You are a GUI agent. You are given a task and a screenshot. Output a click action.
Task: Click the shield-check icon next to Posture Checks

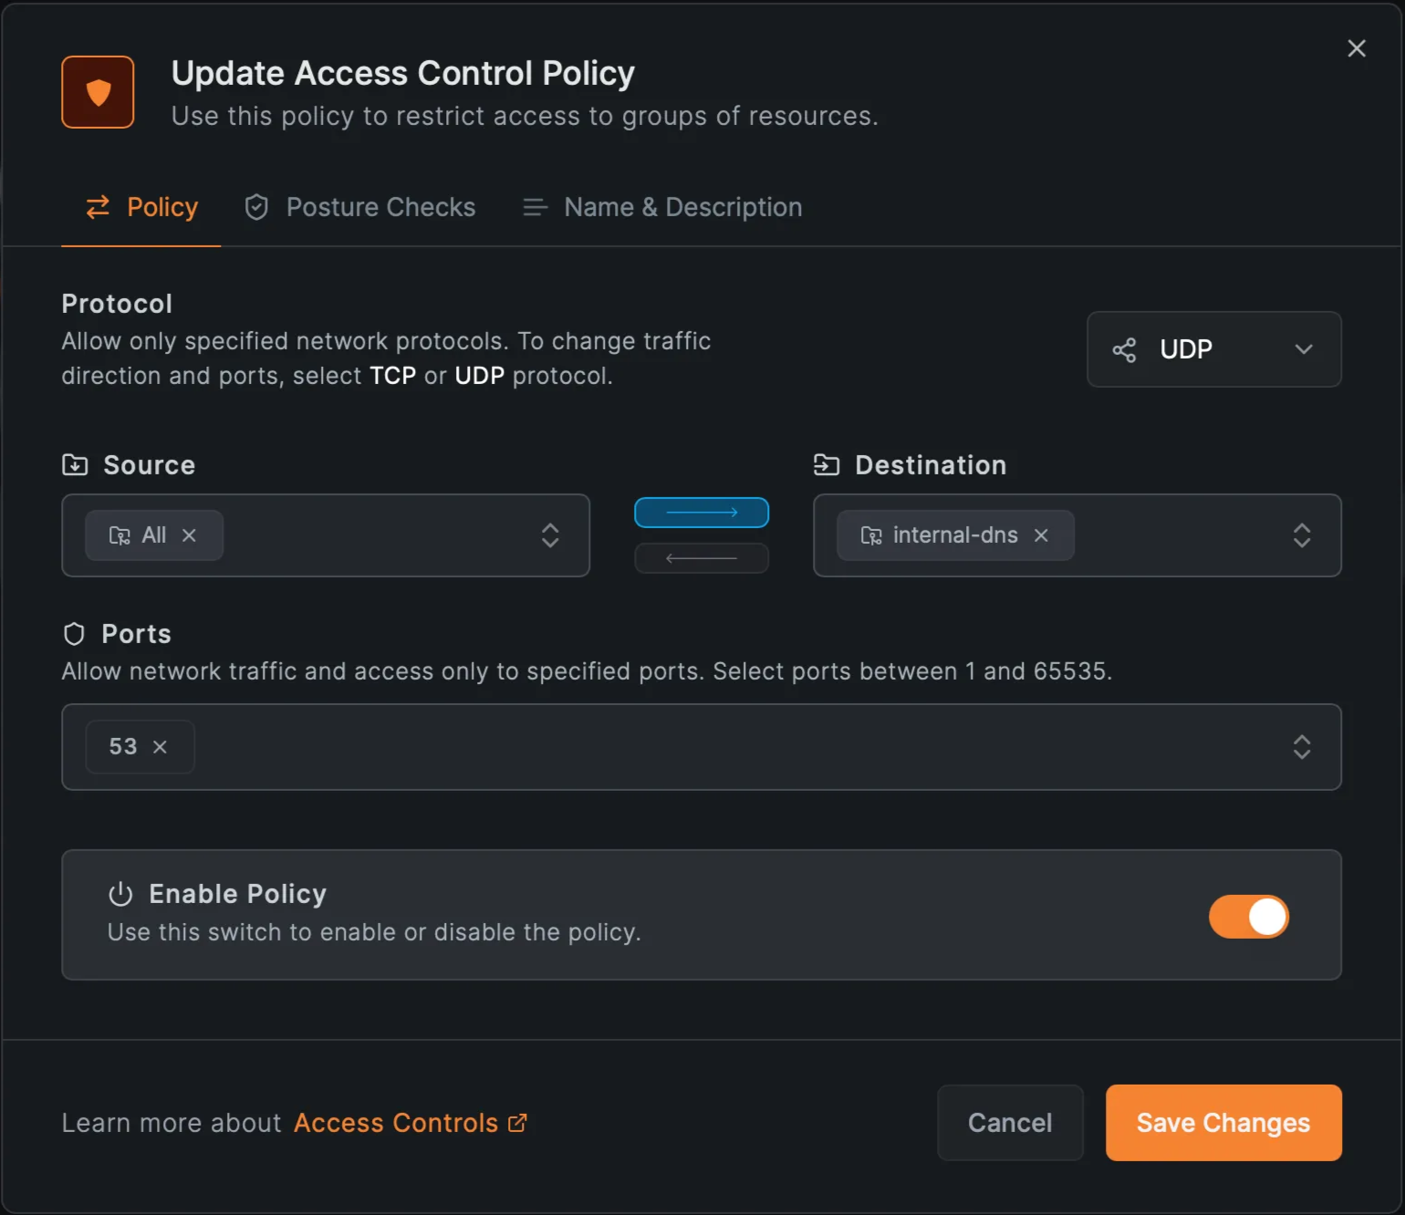click(x=256, y=207)
